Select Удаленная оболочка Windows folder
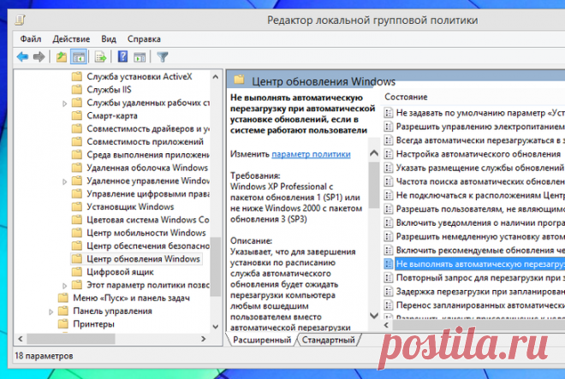Screen dimensions: 565x379 (147, 168)
